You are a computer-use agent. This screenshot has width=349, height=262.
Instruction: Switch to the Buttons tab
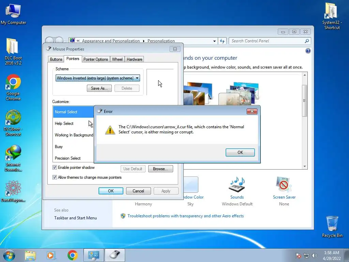(56, 59)
